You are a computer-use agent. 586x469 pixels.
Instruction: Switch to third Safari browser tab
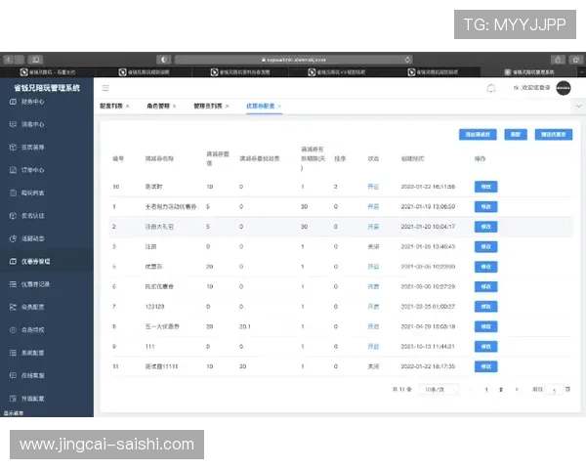[x=240, y=72]
